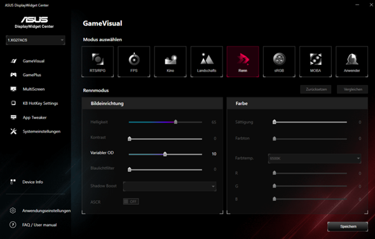This screenshot has height=239, width=375.
Task: Click the Variabler OD slider handle
Action: 165,154
